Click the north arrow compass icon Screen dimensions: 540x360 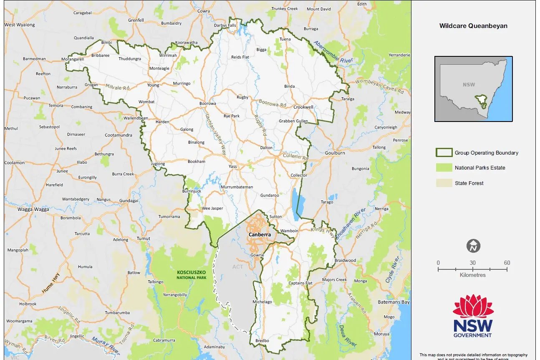click(x=473, y=246)
